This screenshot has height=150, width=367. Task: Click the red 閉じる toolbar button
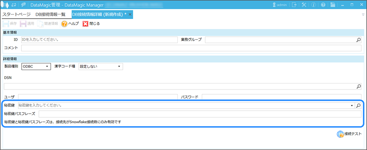[x=91, y=23]
